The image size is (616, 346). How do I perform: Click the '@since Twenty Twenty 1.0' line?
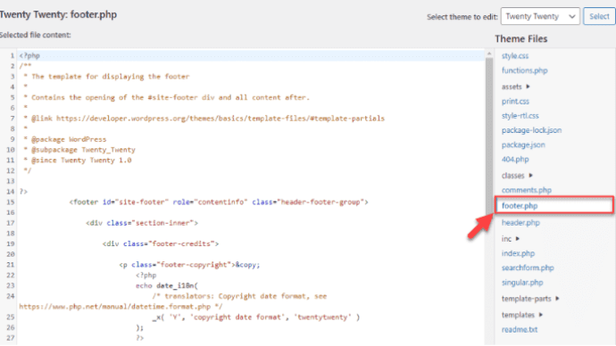(x=77, y=160)
